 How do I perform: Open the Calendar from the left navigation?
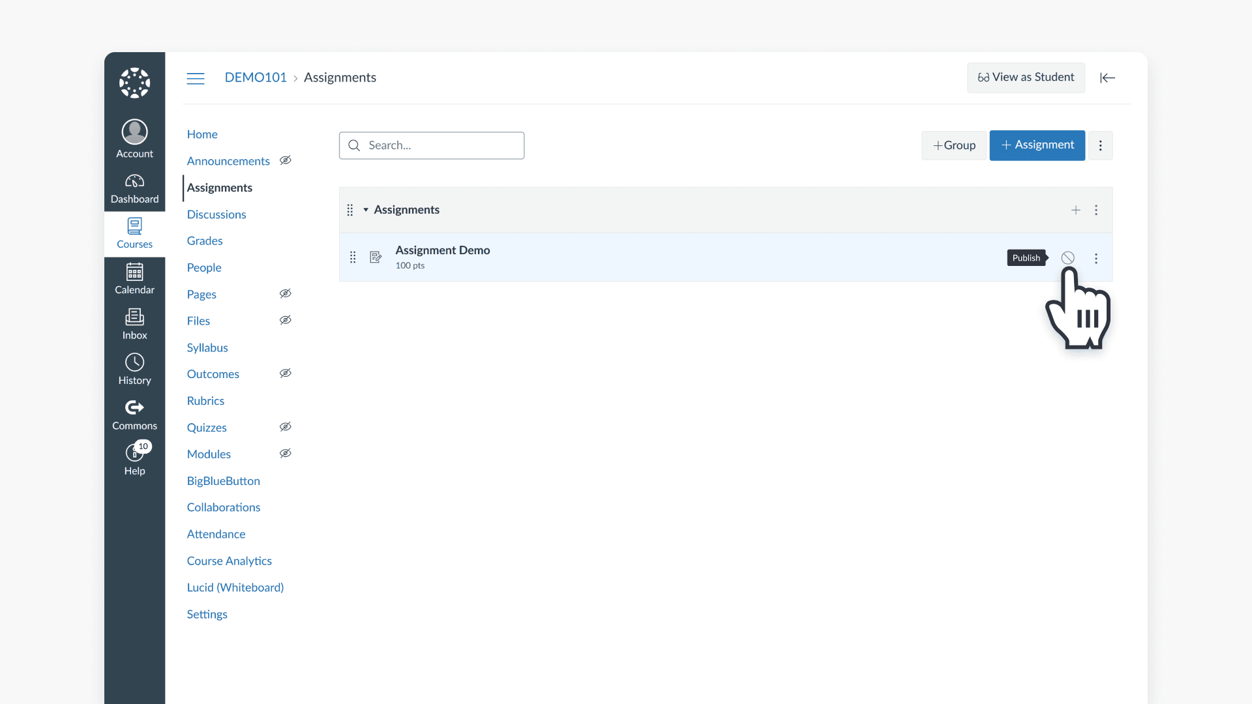click(x=134, y=278)
